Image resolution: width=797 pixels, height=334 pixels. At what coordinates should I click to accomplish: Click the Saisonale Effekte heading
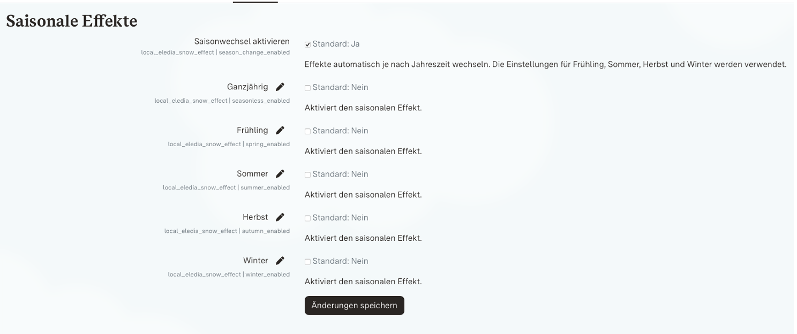(x=72, y=21)
